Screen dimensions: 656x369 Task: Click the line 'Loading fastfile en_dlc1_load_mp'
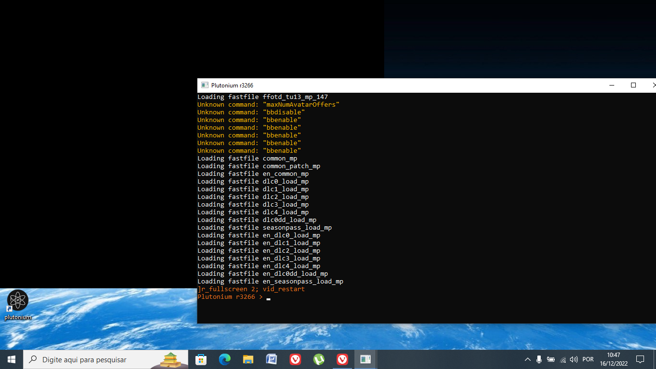tap(259, 243)
